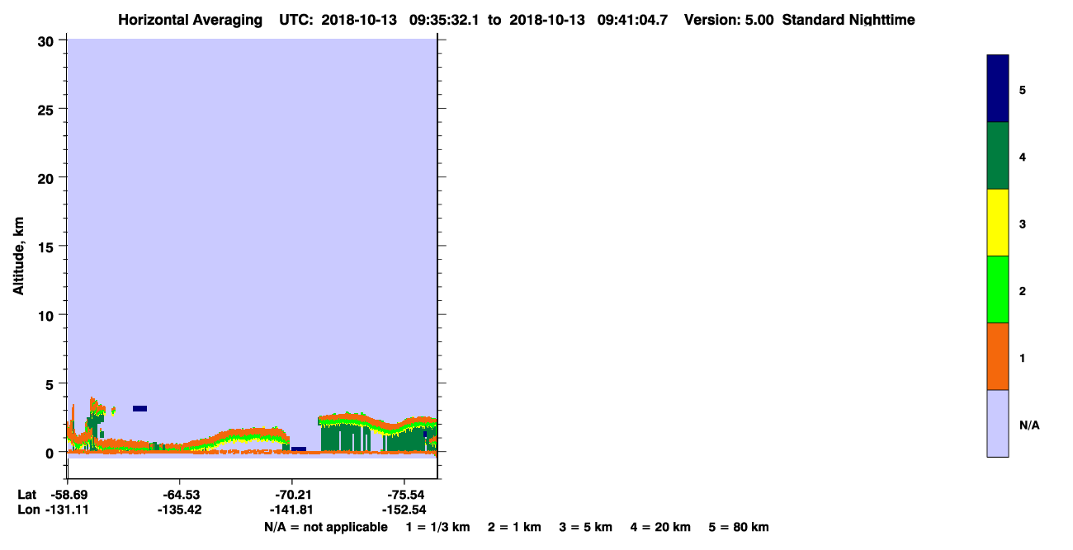Click the 25 km altitude tick label
1073x550 pixels.
[47, 109]
